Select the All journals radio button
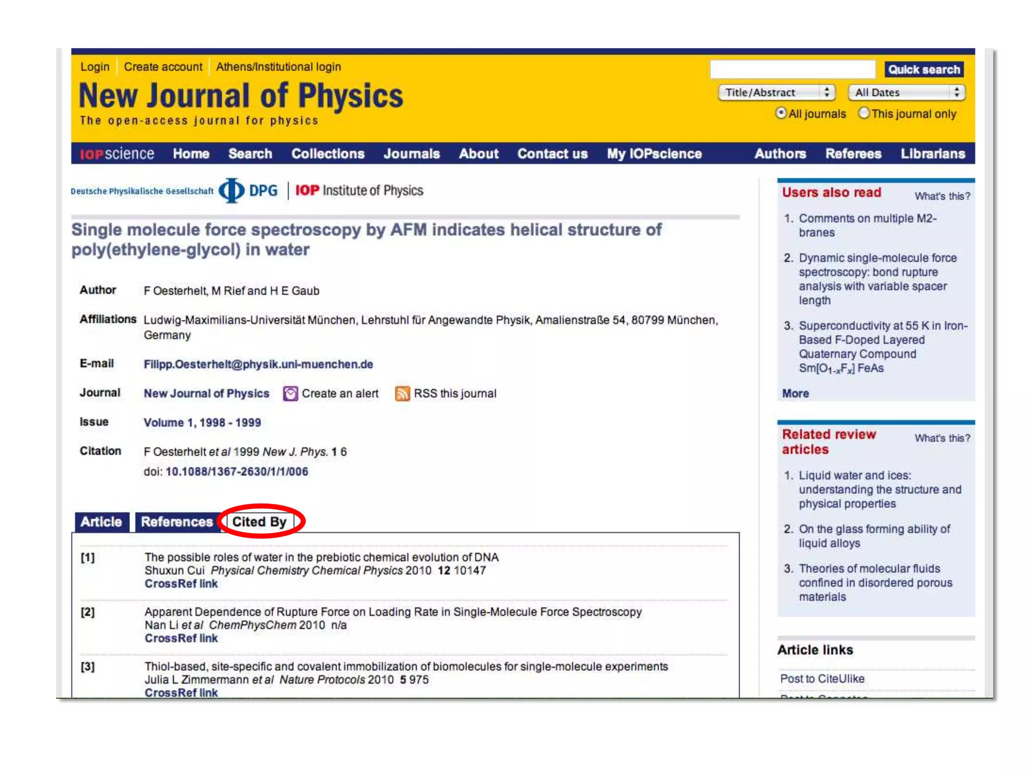 [781, 113]
